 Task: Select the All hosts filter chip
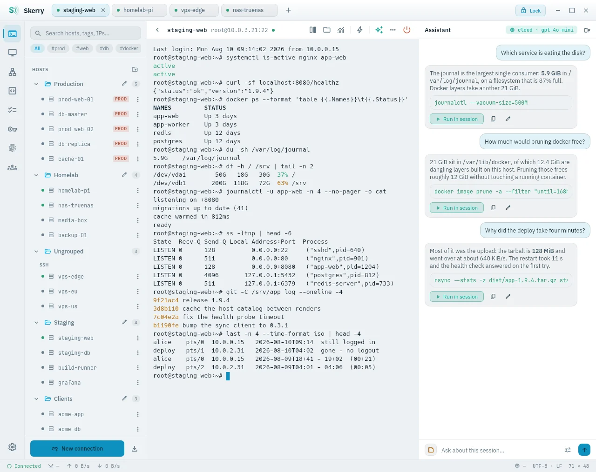[38, 48]
